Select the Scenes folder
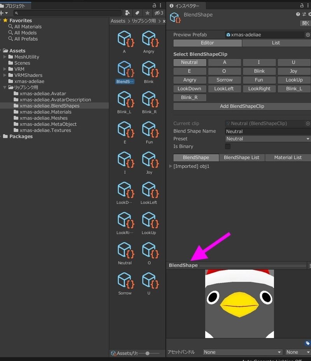 (22, 63)
